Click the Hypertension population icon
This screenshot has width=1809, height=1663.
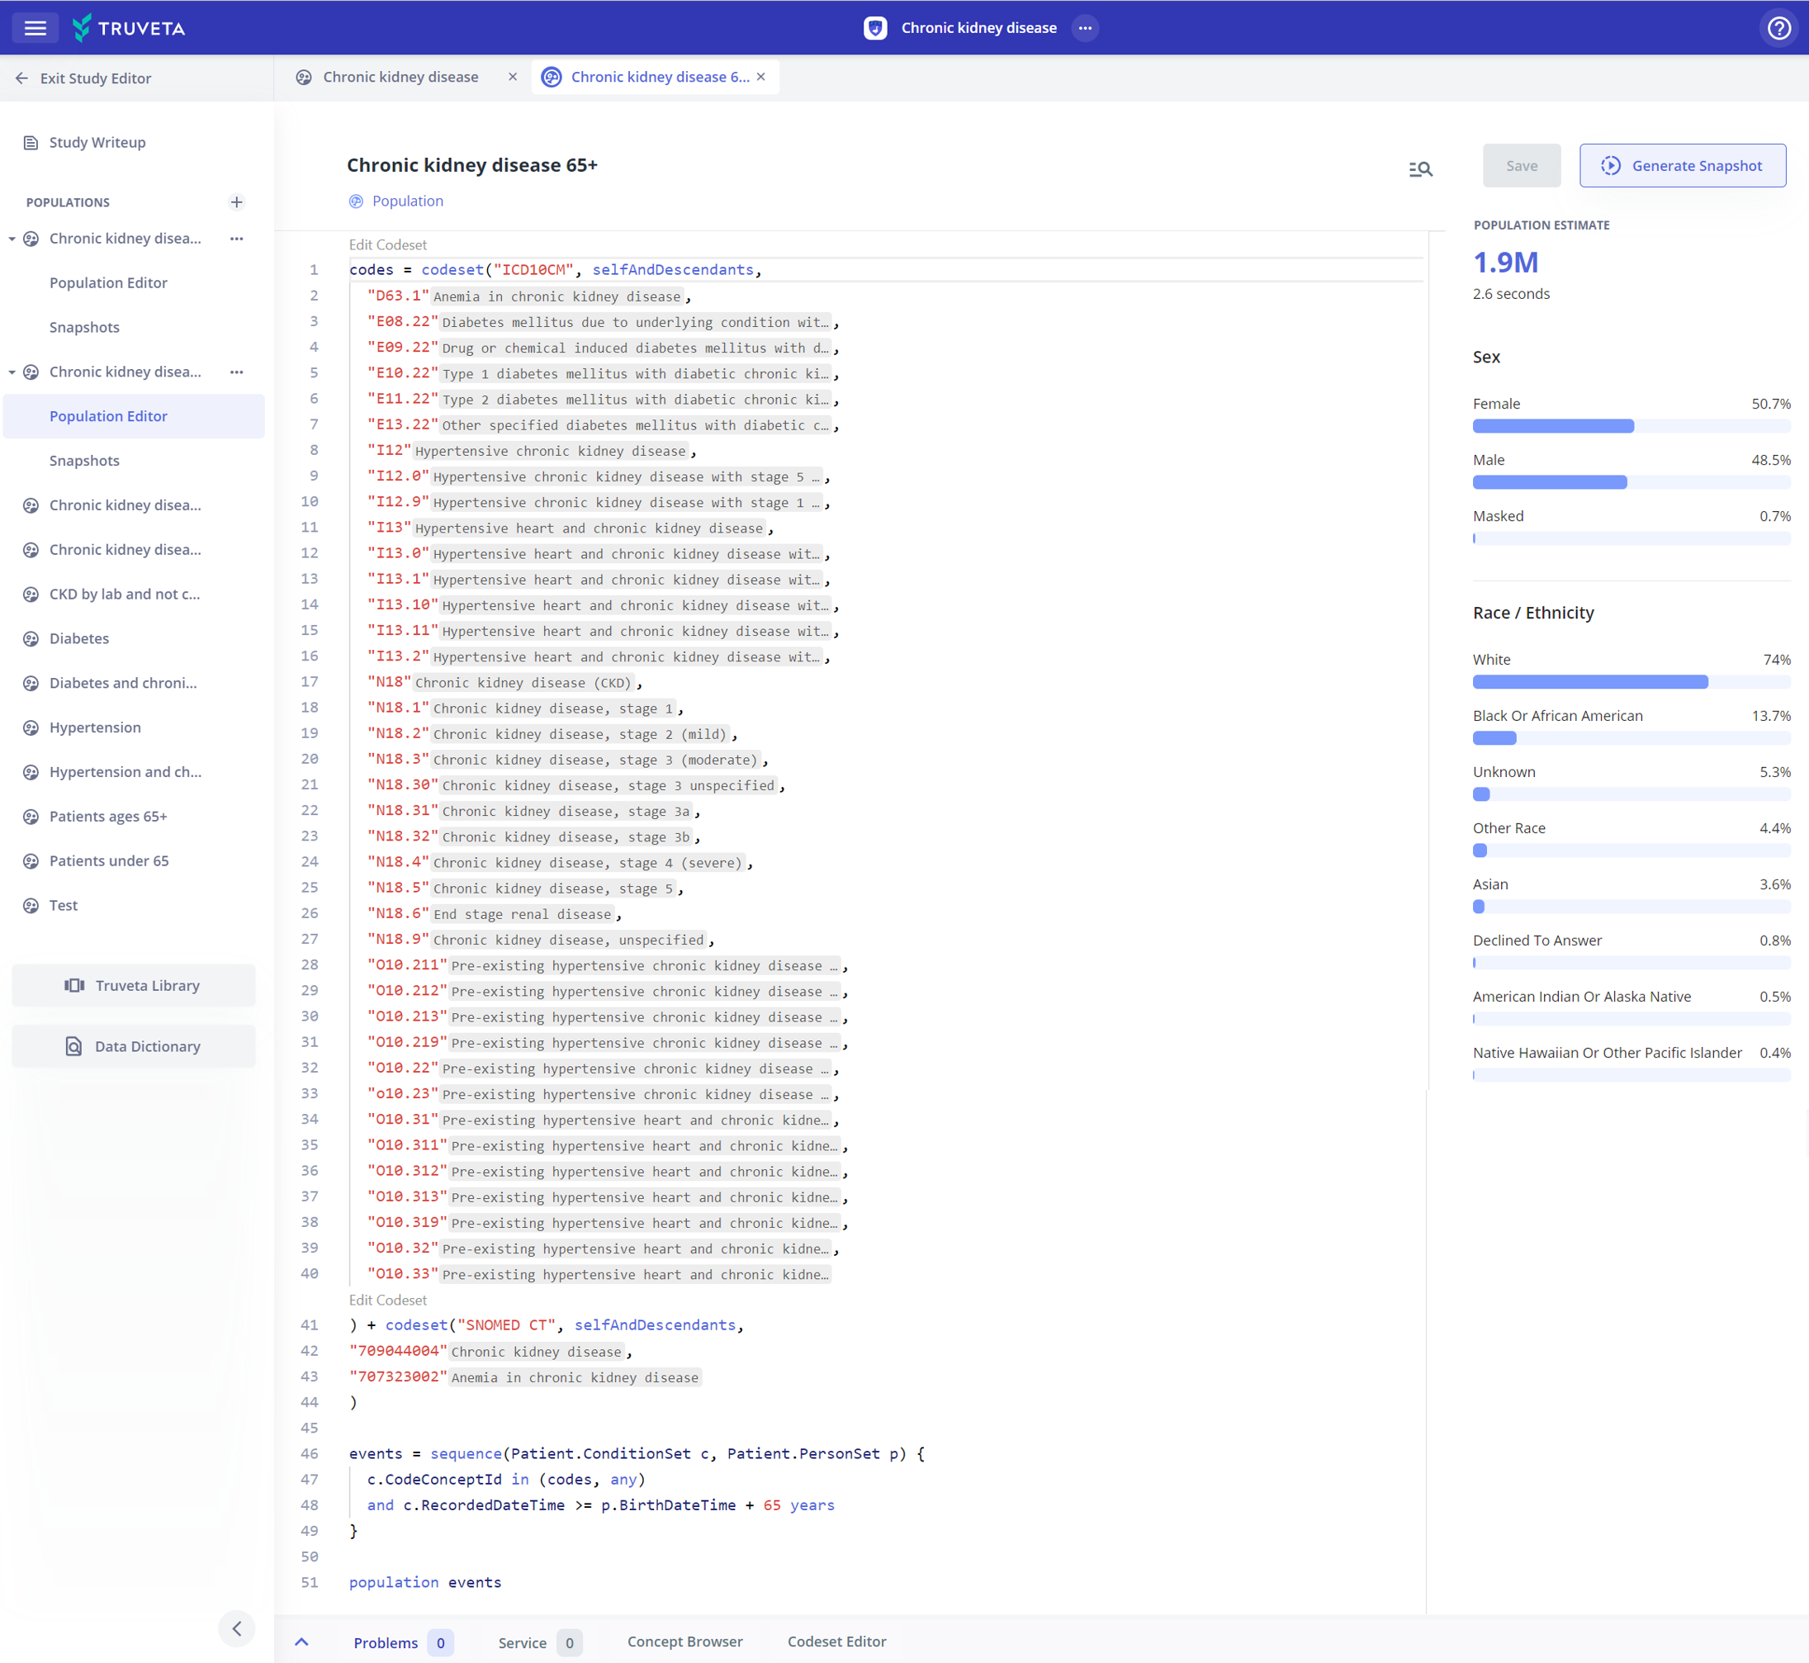pyautogui.click(x=31, y=728)
